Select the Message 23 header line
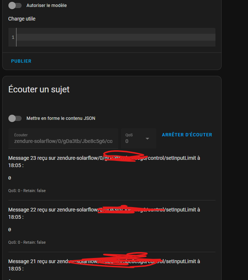 pos(104,162)
